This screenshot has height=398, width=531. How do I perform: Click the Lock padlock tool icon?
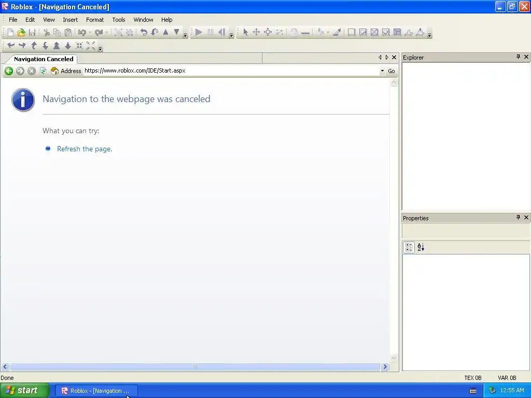pyautogui.click(x=294, y=33)
